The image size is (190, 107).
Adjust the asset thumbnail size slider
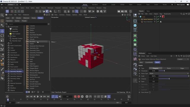tap(46, 92)
